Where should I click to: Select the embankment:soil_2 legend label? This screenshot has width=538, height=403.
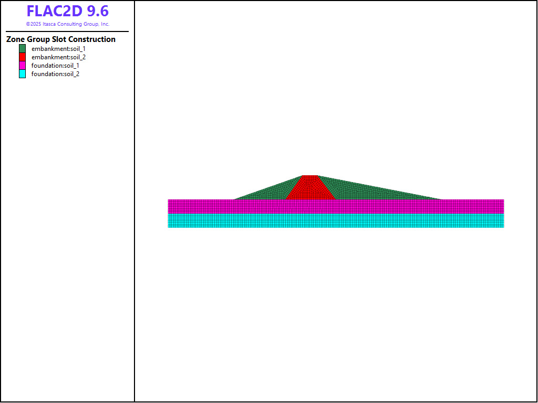click(x=58, y=57)
